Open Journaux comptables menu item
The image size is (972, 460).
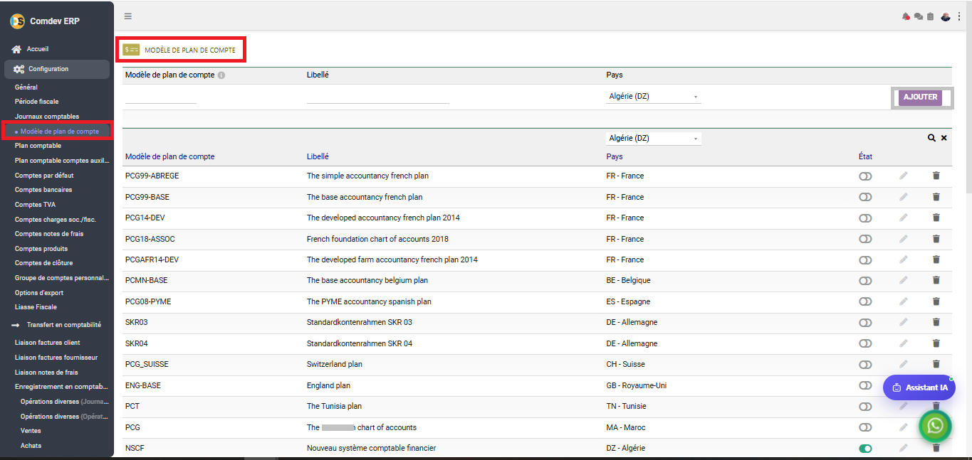point(47,117)
